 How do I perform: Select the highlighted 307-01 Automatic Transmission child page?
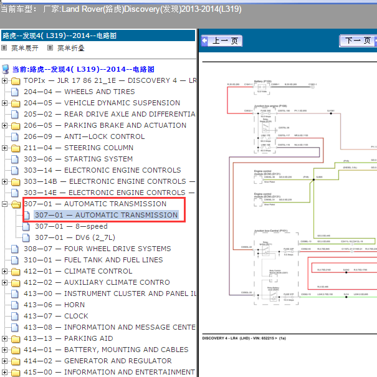point(107,215)
